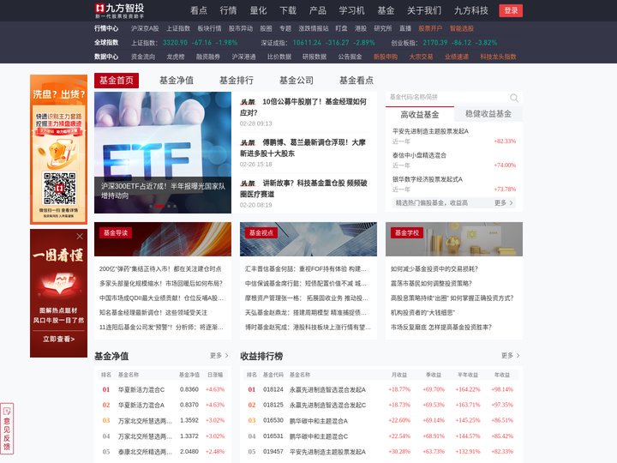Screen dimensions: 617x463
Task: Open 股票开户 link
Action: pyautogui.click(x=430, y=28)
